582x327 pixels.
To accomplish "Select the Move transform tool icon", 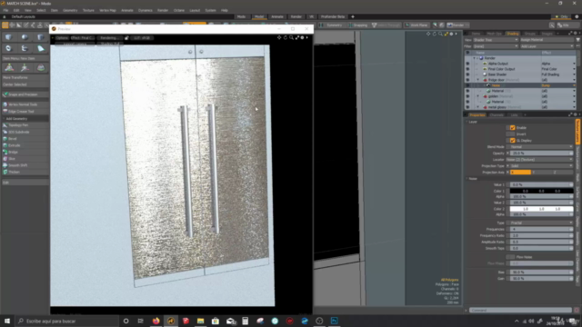I will 9,67.
